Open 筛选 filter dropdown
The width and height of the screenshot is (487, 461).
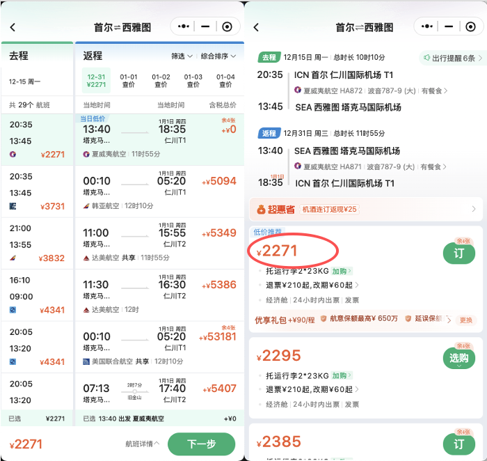[182, 56]
